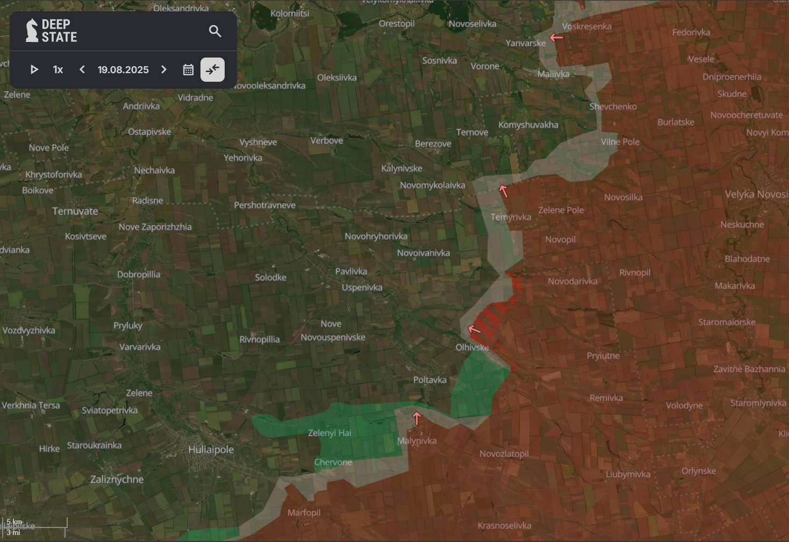Select the Marfopil label

point(304,513)
